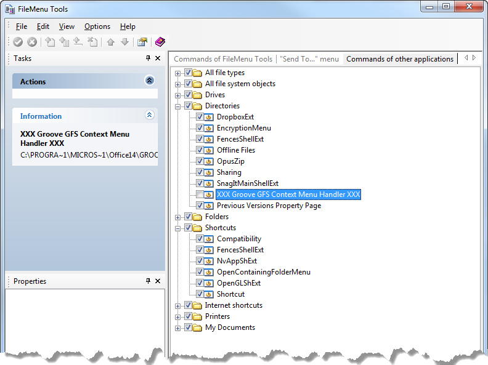The width and height of the screenshot is (488, 365).
Task: Expand the Drives node
Action: (x=177, y=95)
